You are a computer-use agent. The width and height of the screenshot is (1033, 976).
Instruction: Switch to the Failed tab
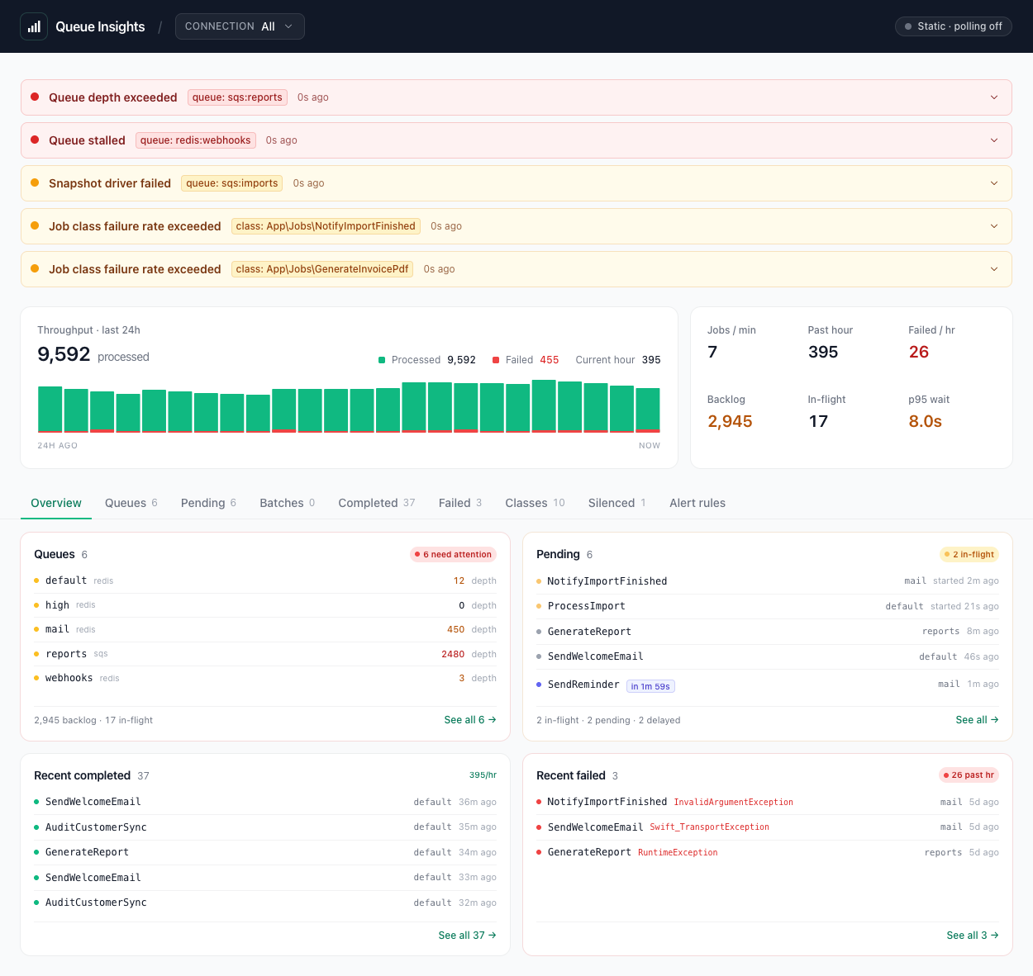[x=460, y=503]
